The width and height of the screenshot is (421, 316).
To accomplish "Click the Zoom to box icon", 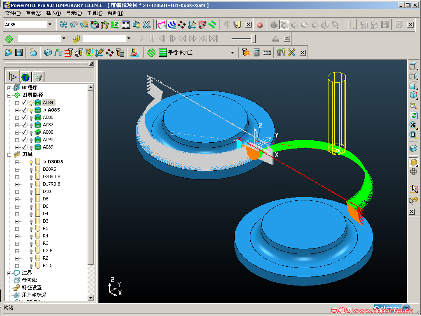I will 414,135.
